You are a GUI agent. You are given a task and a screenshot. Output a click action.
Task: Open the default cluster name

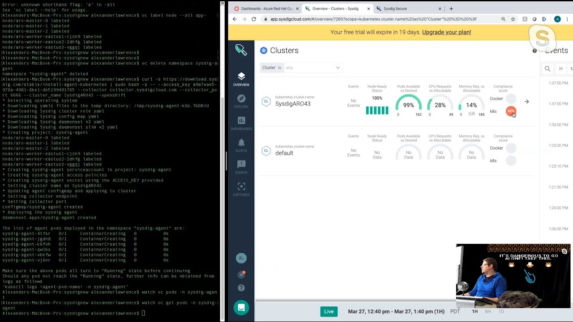click(x=284, y=153)
